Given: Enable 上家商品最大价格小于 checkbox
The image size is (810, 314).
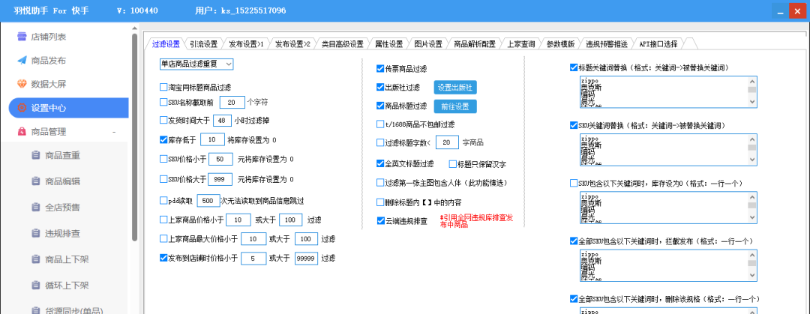Looking at the screenshot, I should coord(163,238).
